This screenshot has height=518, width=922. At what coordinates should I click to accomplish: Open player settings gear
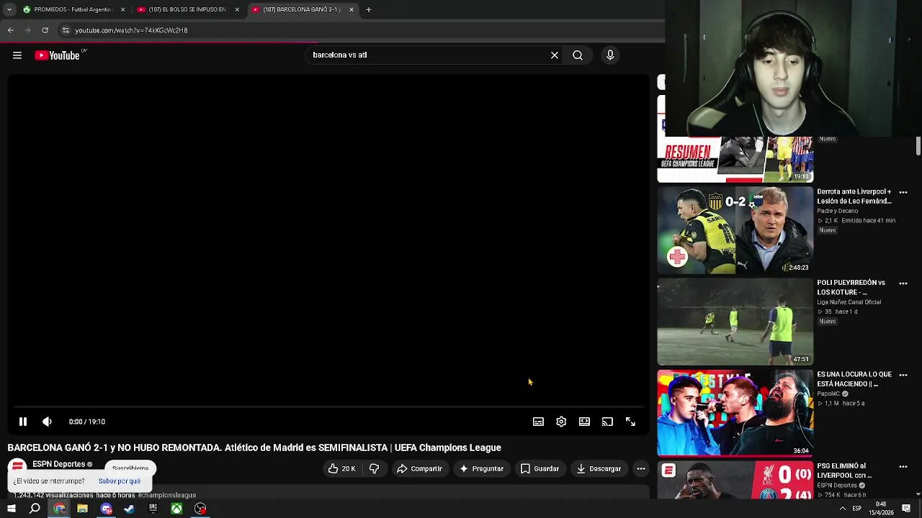[x=561, y=422]
